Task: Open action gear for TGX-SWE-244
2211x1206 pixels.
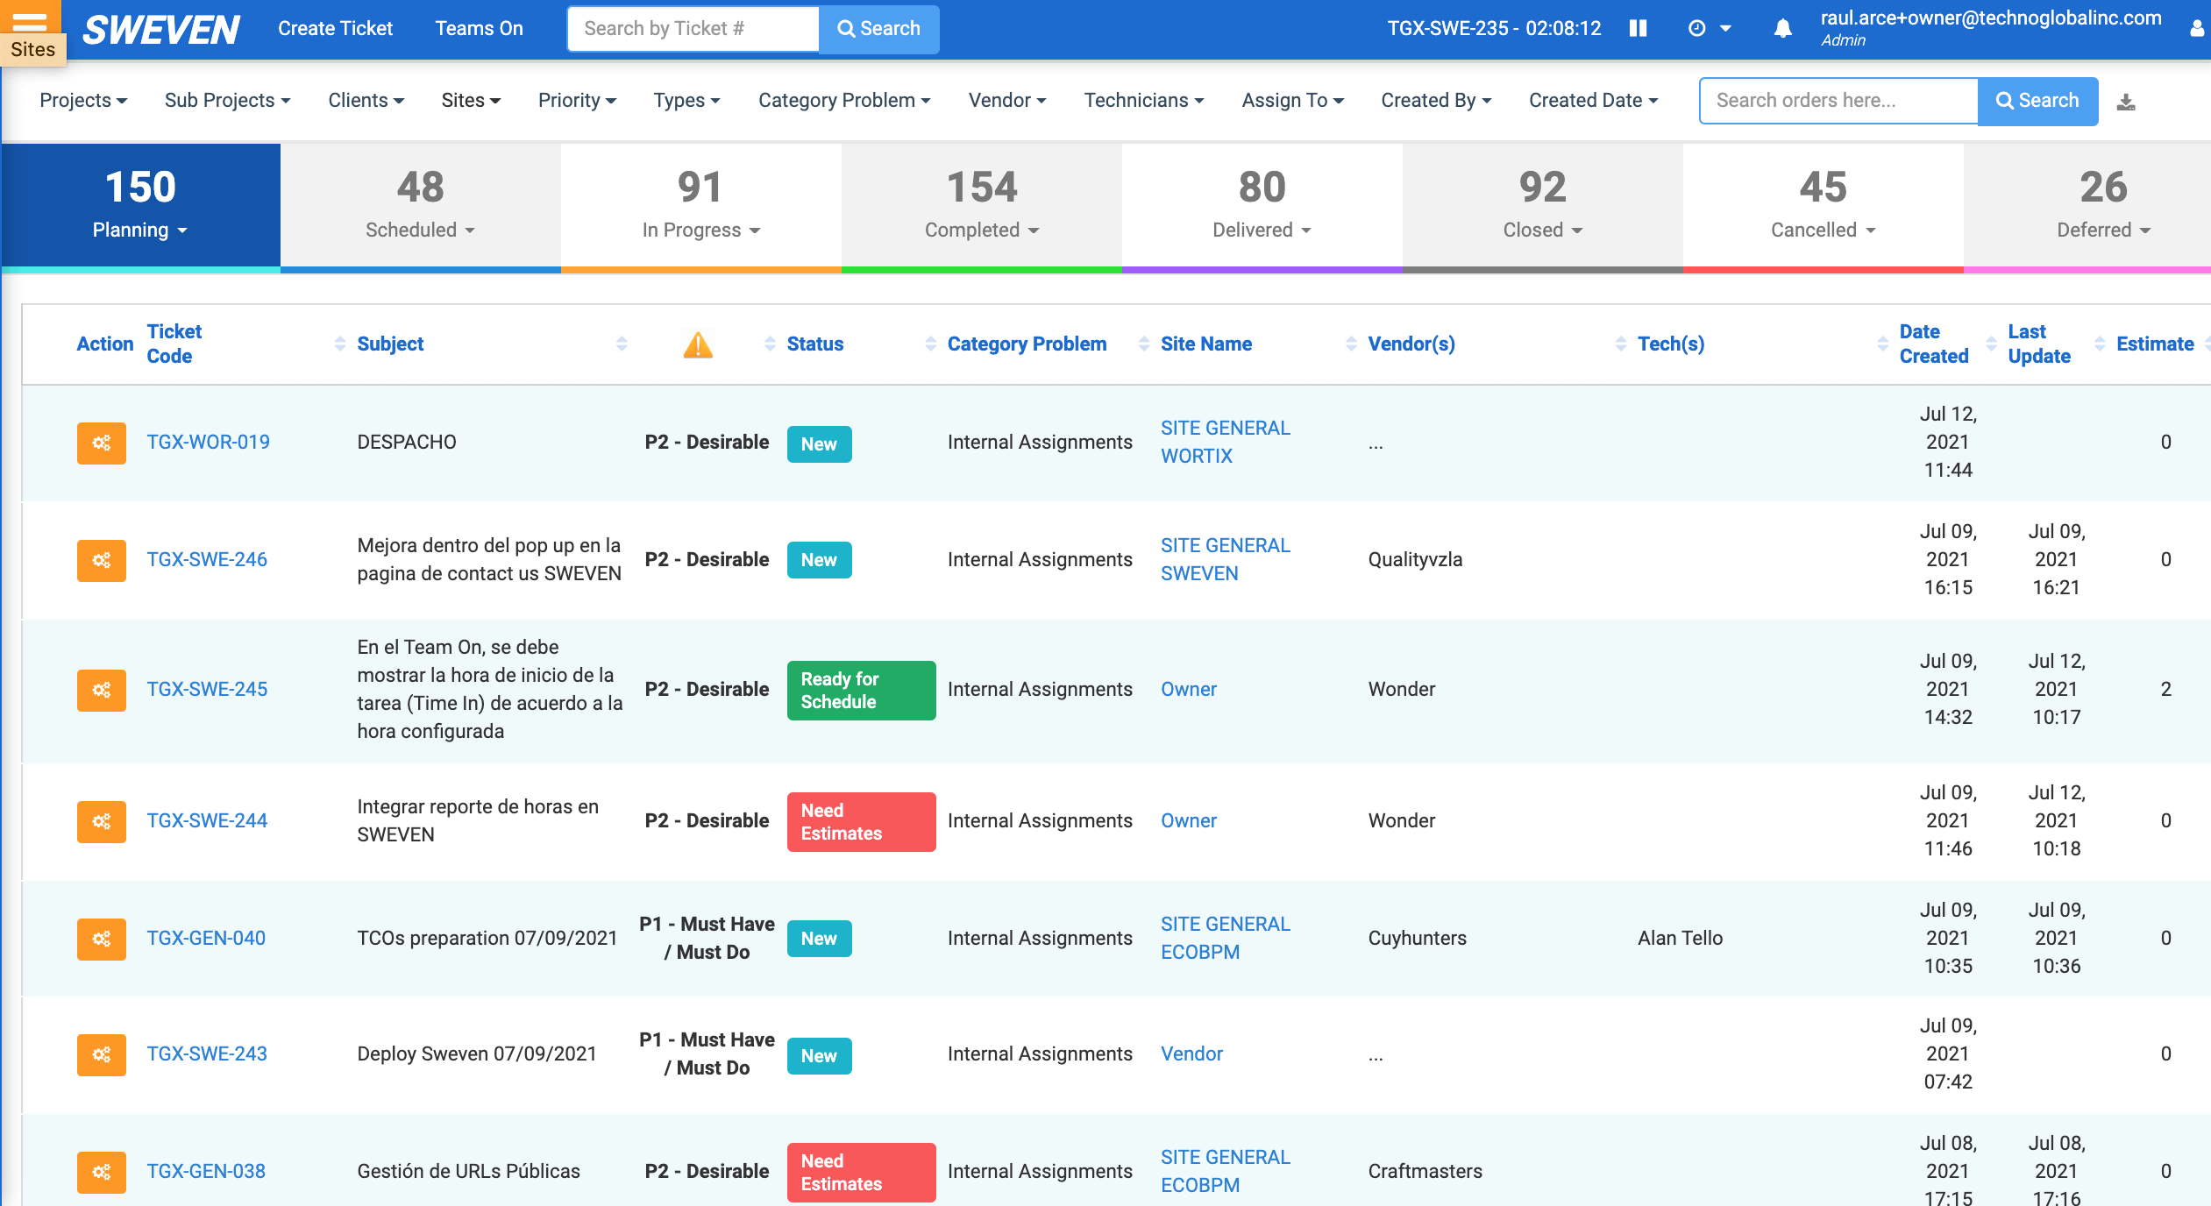Action: click(x=102, y=821)
